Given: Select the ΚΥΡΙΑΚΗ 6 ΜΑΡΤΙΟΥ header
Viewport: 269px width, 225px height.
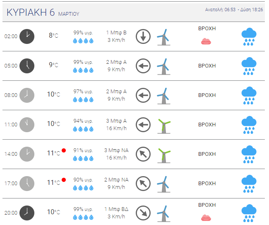Looking at the screenshot, I should (43, 12).
